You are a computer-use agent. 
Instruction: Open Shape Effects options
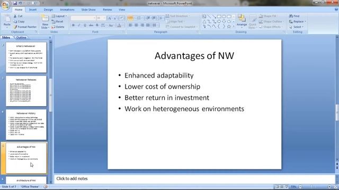(x=271, y=27)
